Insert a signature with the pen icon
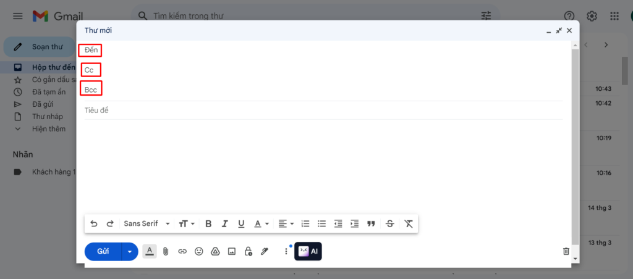This screenshot has width=633, height=279. coord(265,251)
